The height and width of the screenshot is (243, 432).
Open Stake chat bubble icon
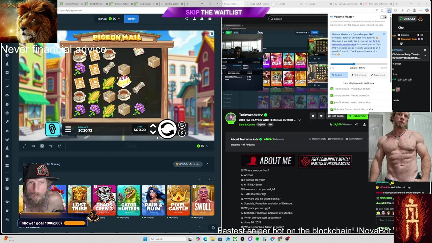click(x=210, y=19)
